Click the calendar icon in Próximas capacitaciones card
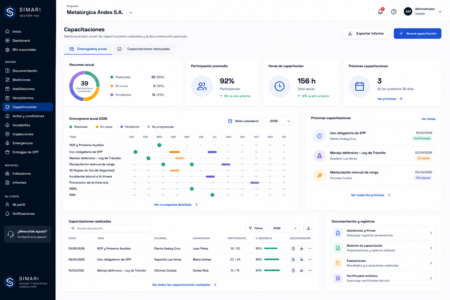450x300 pixels. (359, 86)
